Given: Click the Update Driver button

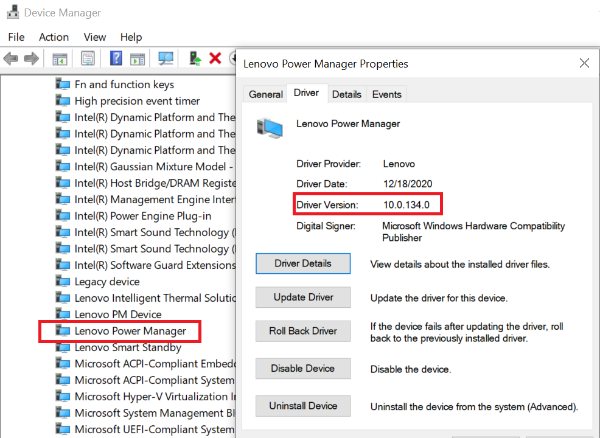Looking at the screenshot, I should point(303,297).
